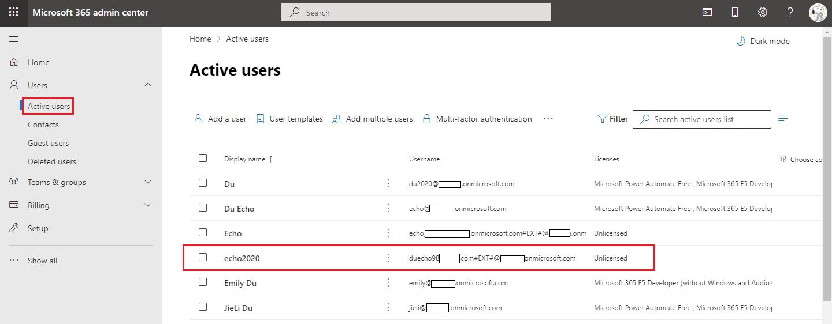Open the Emily Du user name
The image size is (832, 324).
[x=240, y=283]
